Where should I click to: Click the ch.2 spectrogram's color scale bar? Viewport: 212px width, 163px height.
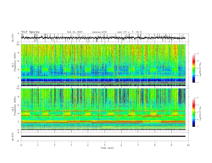tap(194, 112)
